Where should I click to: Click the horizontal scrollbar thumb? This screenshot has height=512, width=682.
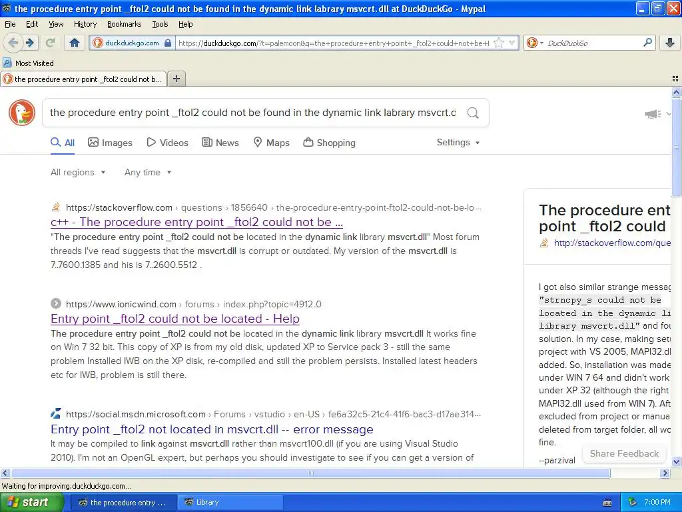pyautogui.click(x=311, y=473)
